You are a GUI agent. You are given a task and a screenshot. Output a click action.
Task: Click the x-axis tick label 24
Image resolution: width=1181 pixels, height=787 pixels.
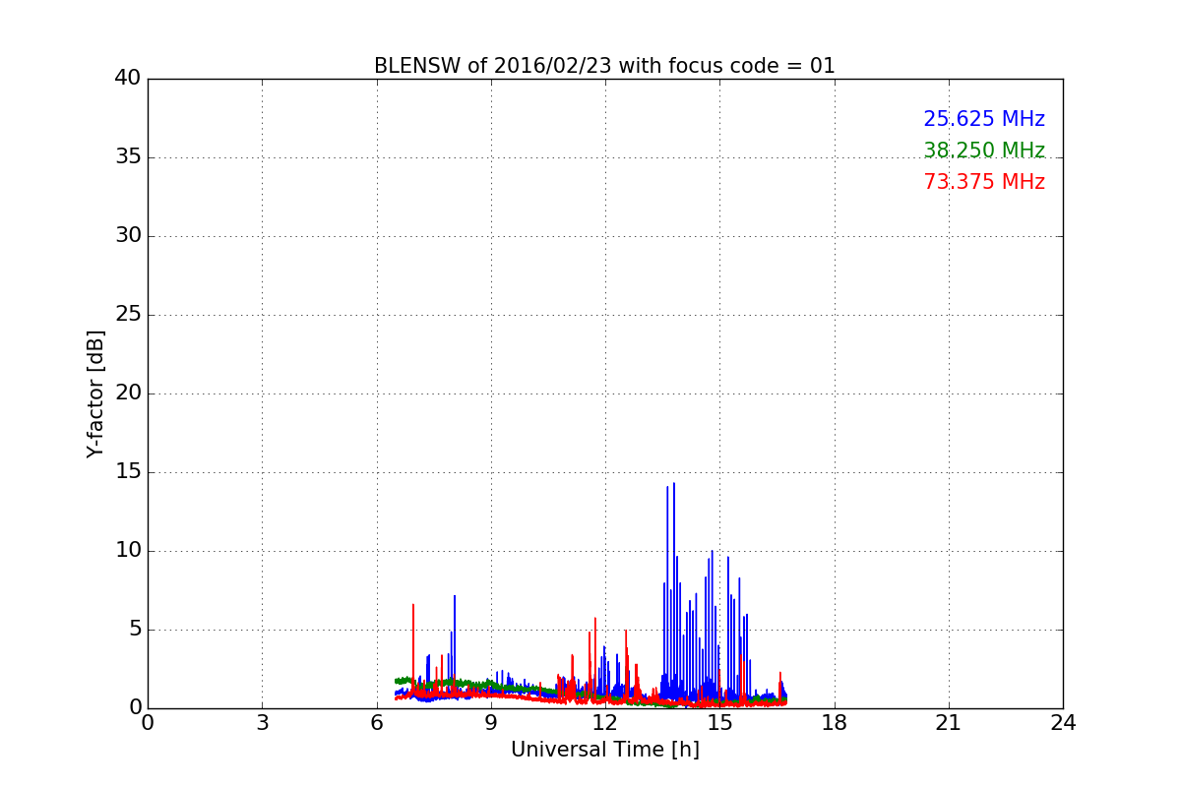[x=1063, y=723]
